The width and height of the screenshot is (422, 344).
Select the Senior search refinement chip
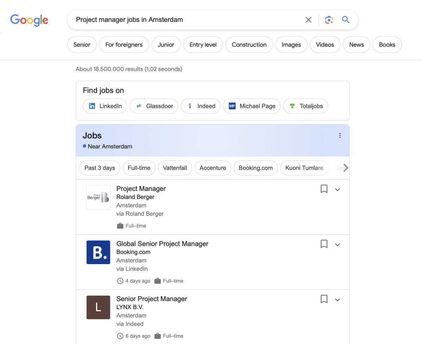pyautogui.click(x=82, y=45)
